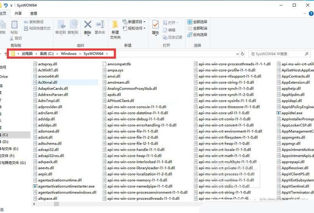Select (D:) drive in navigation pane

pyautogui.click(x=15, y=142)
